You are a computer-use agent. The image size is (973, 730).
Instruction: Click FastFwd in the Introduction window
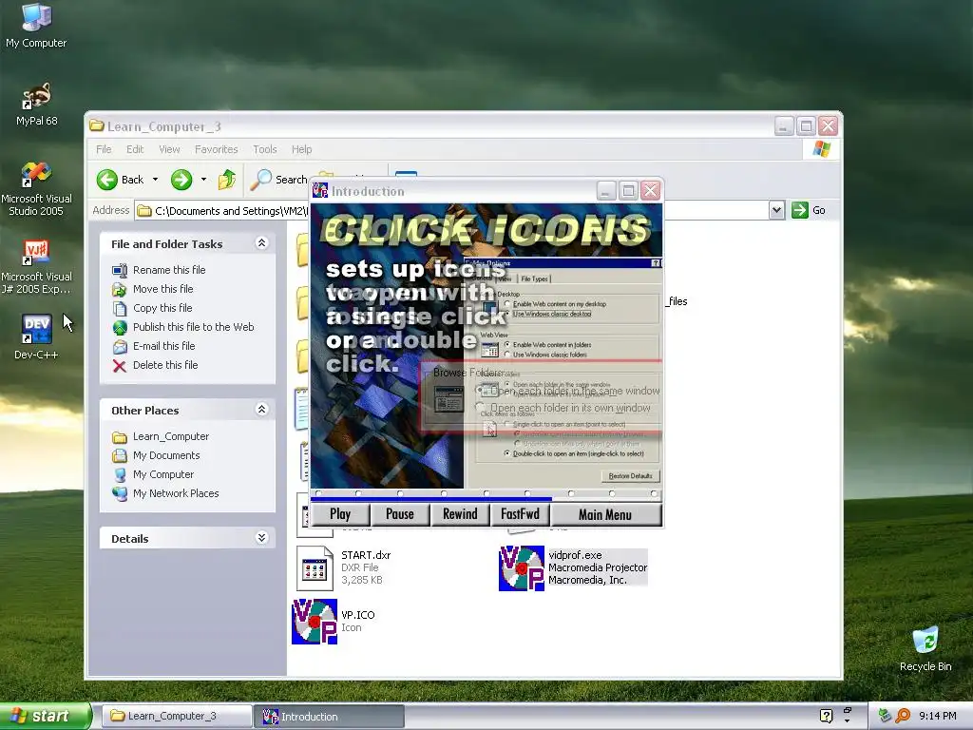coord(520,514)
